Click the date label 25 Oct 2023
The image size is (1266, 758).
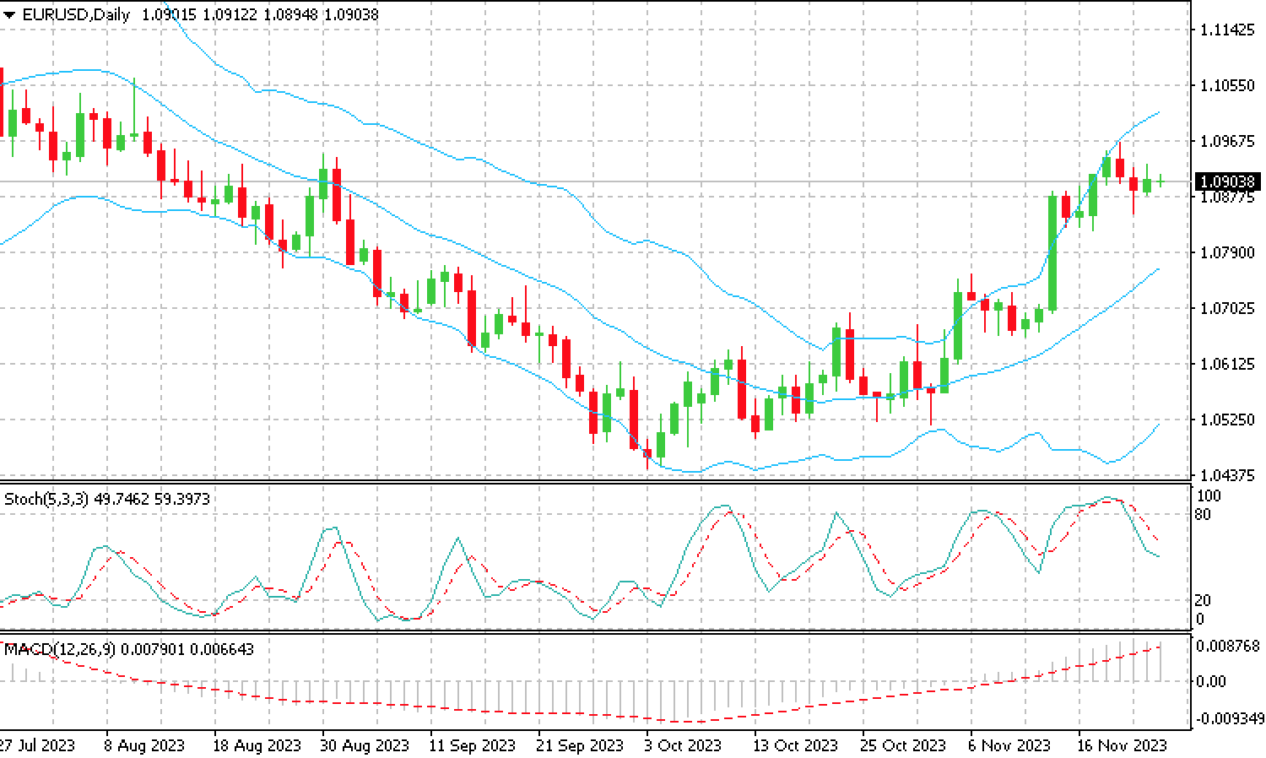coord(903,745)
